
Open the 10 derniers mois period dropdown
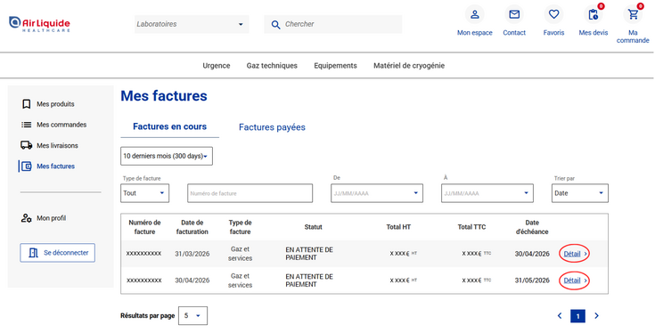(167, 156)
